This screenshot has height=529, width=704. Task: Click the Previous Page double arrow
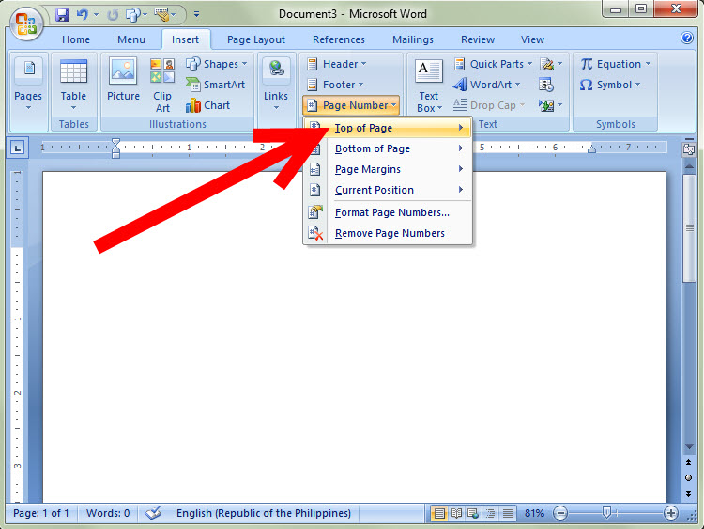[688, 462]
